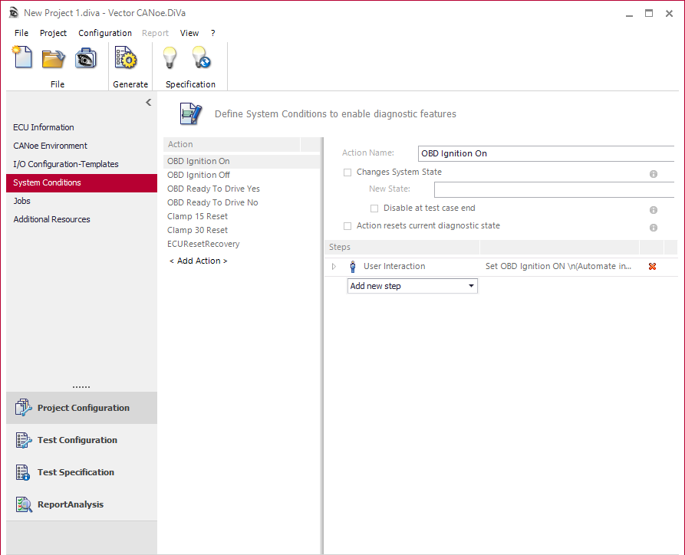Screen dimensions: 685x555
Task: Select OBD Ready To Drive Yes action
Action: tap(242, 189)
